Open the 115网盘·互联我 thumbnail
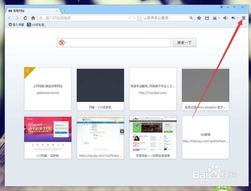 click(x=48, y=137)
